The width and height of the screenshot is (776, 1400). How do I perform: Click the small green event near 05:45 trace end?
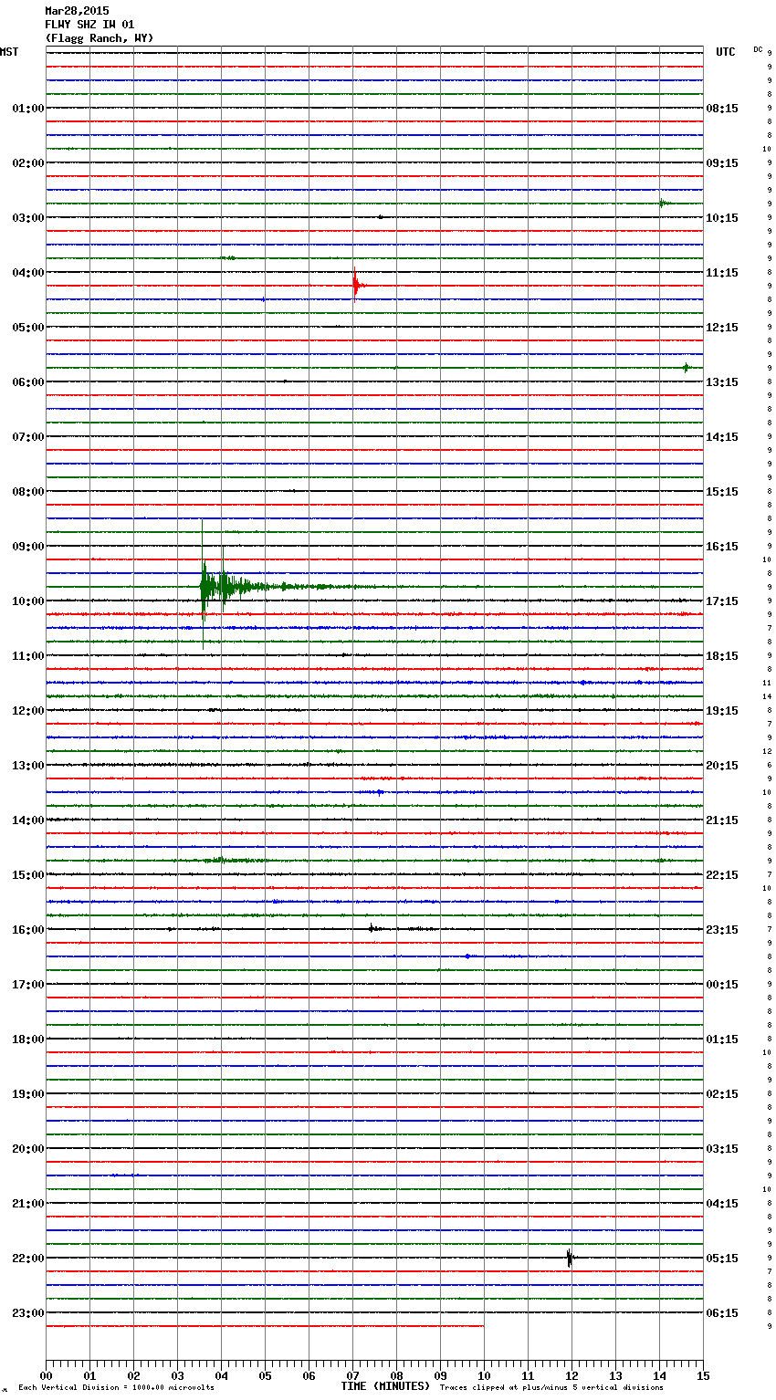tap(686, 368)
